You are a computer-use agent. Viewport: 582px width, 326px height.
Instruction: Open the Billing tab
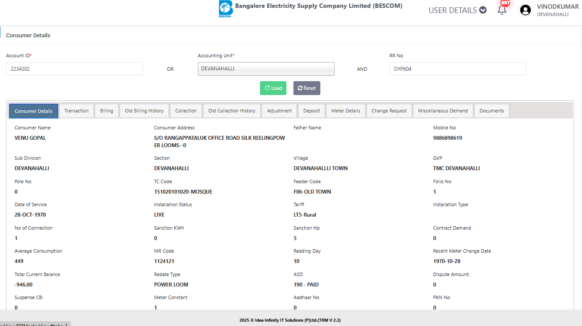coord(106,111)
